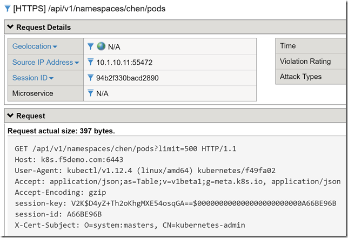
Task: Click the Microservice label cell
Action: (34, 93)
